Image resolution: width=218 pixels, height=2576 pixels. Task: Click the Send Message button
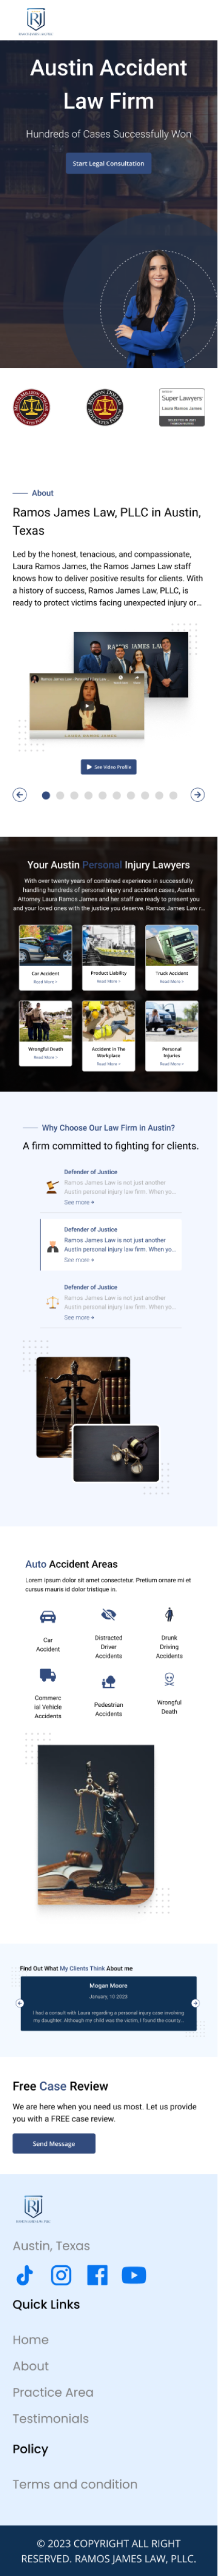54,2143
